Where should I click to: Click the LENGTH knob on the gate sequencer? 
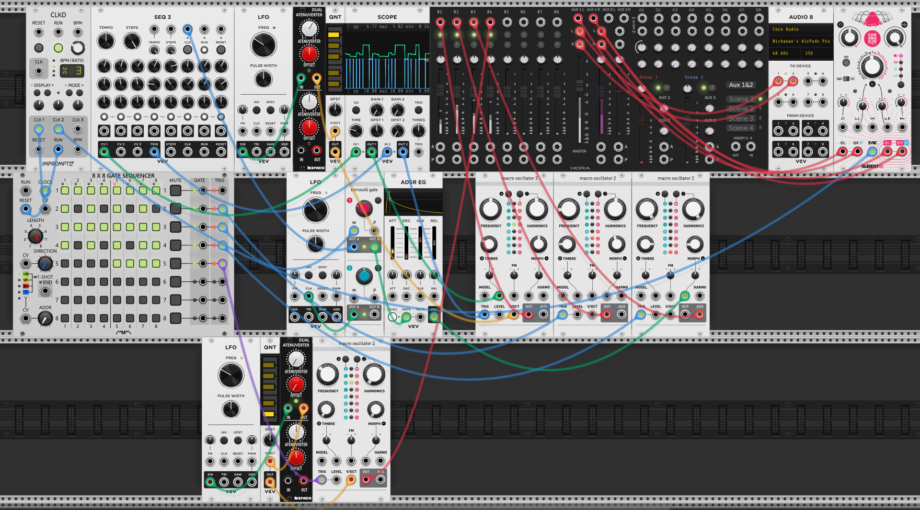(x=35, y=236)
